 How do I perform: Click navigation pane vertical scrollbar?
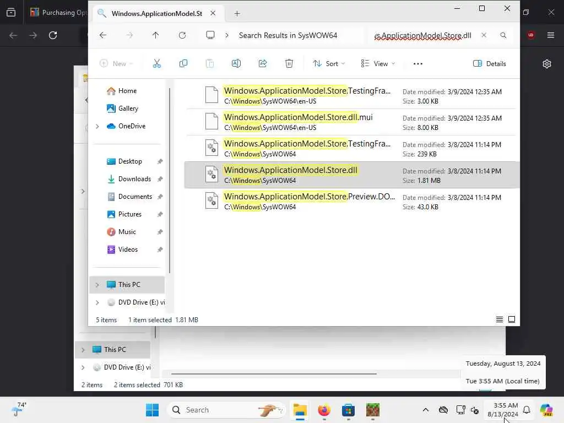tap(170, 180)
